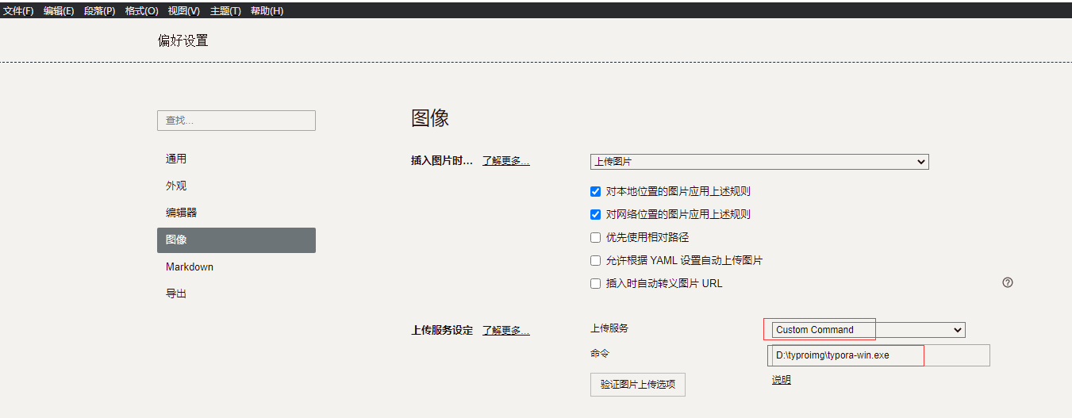
Task: Open the 上传图片 insert action dropdown
Action: [x=759, y=162]
